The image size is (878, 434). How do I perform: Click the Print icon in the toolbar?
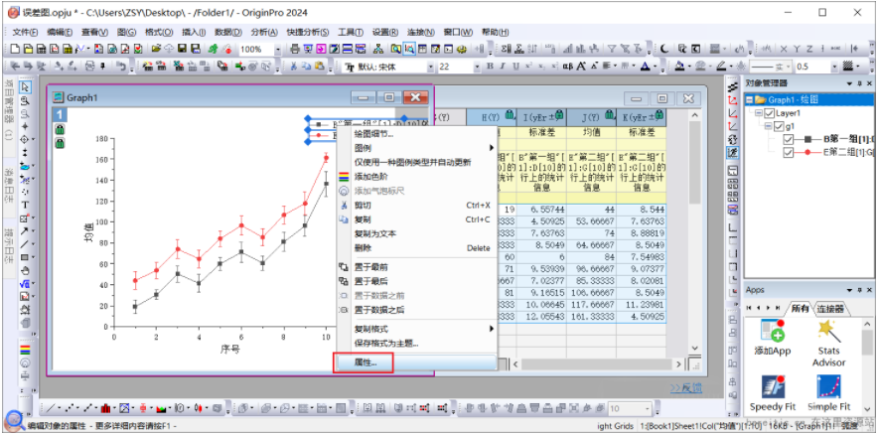tap(295, 49)
